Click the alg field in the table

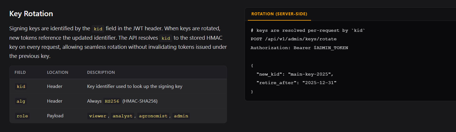pyautogui.click(x=21, y=101)
